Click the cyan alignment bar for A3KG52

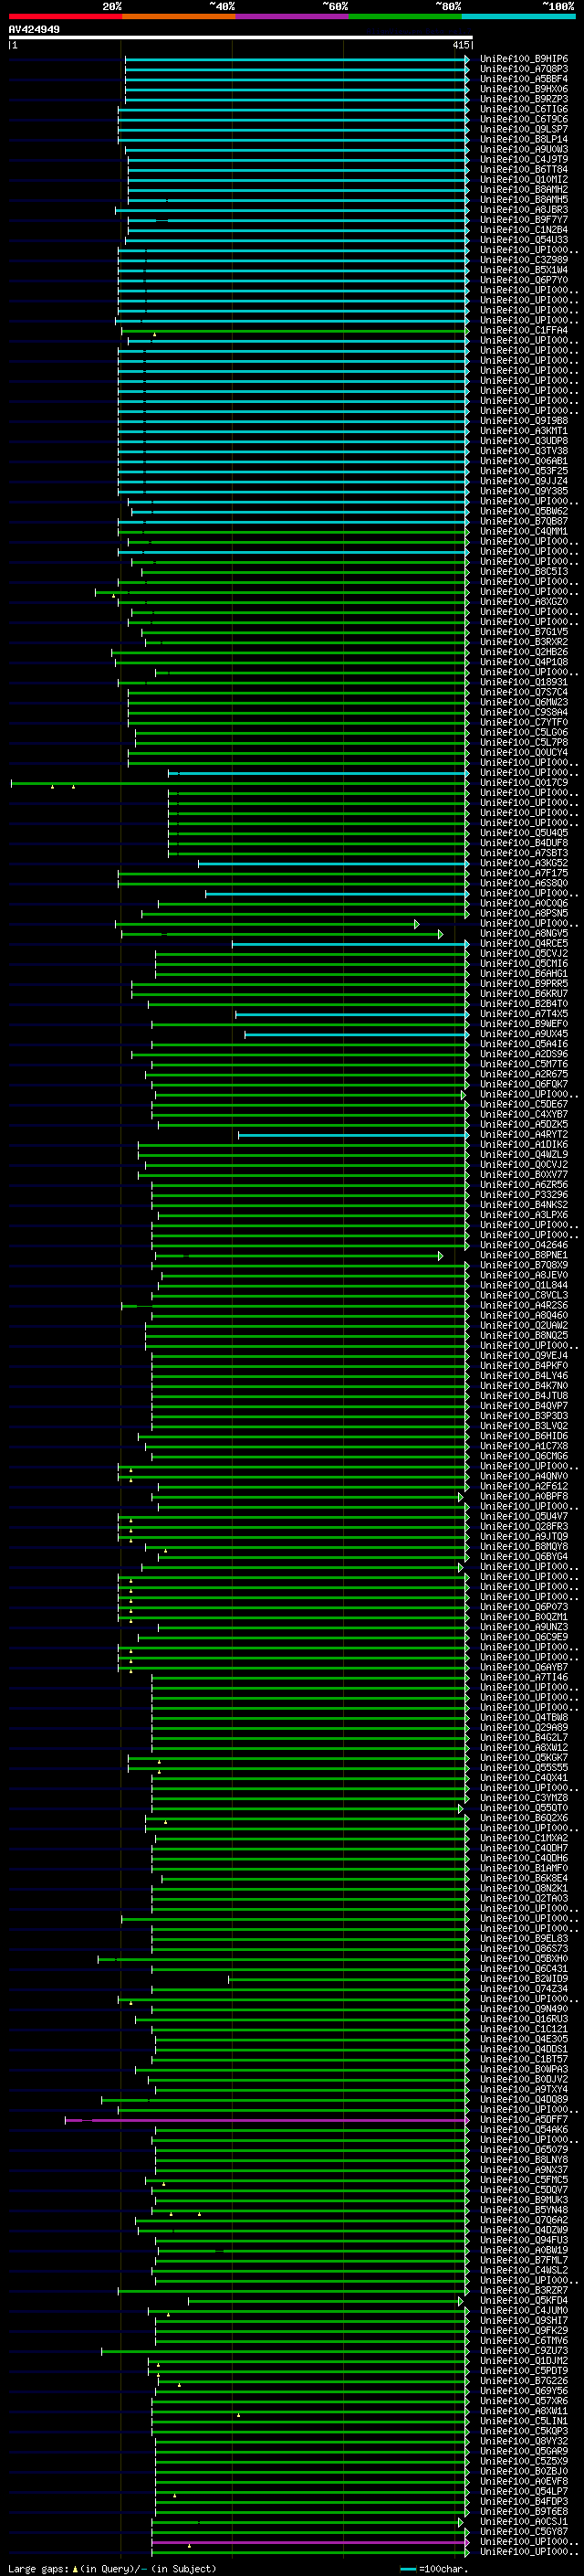(333, 863)
